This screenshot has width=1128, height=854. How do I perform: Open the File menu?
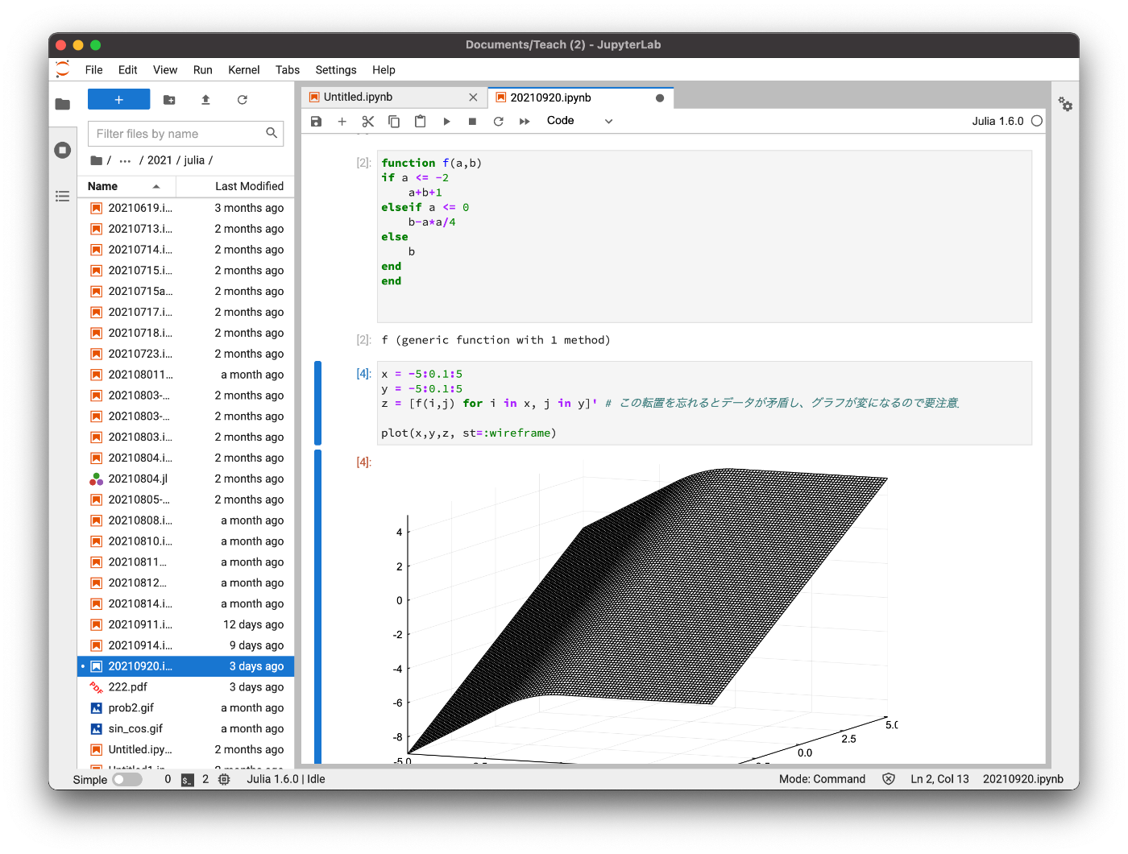pyautogui.click(x=93, y=70)
